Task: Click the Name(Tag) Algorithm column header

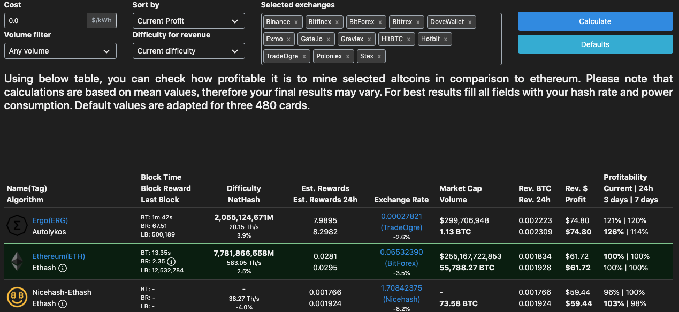Action: [x=27, y=194]
